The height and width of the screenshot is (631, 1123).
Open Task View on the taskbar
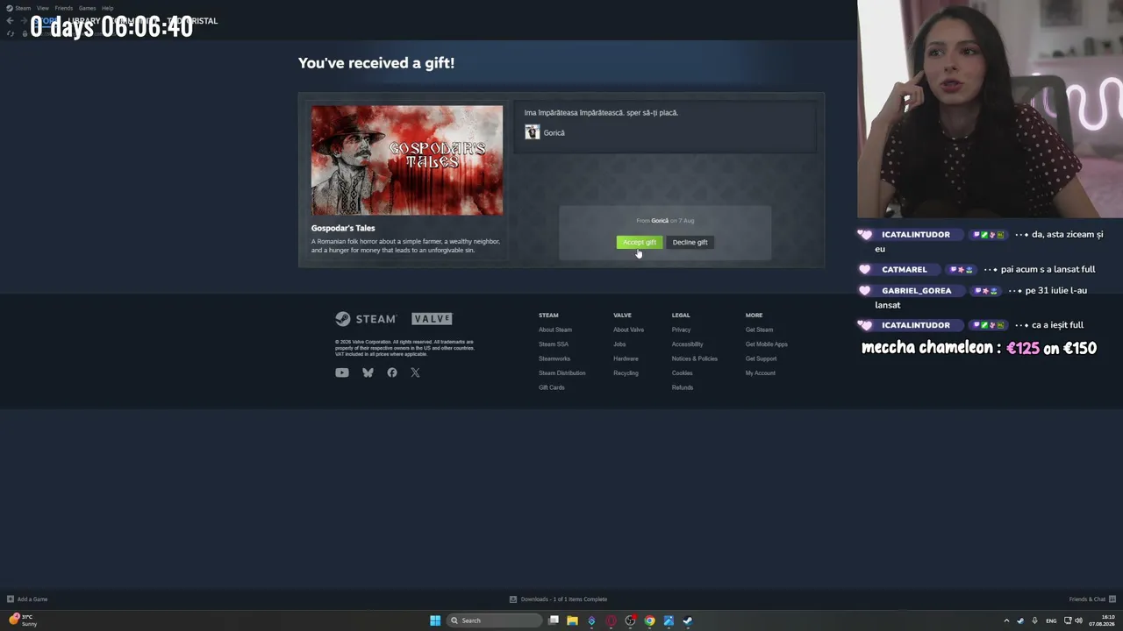click(554, 620)
